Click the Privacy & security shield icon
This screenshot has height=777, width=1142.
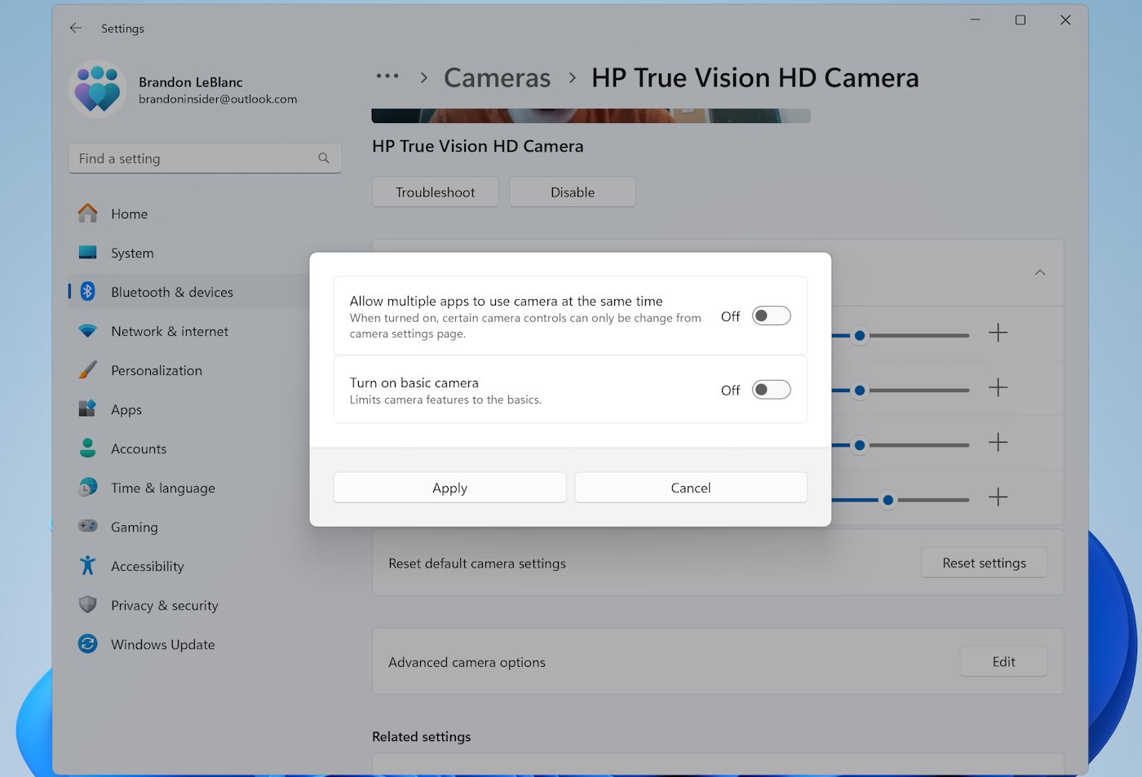(x=88, y=605)
